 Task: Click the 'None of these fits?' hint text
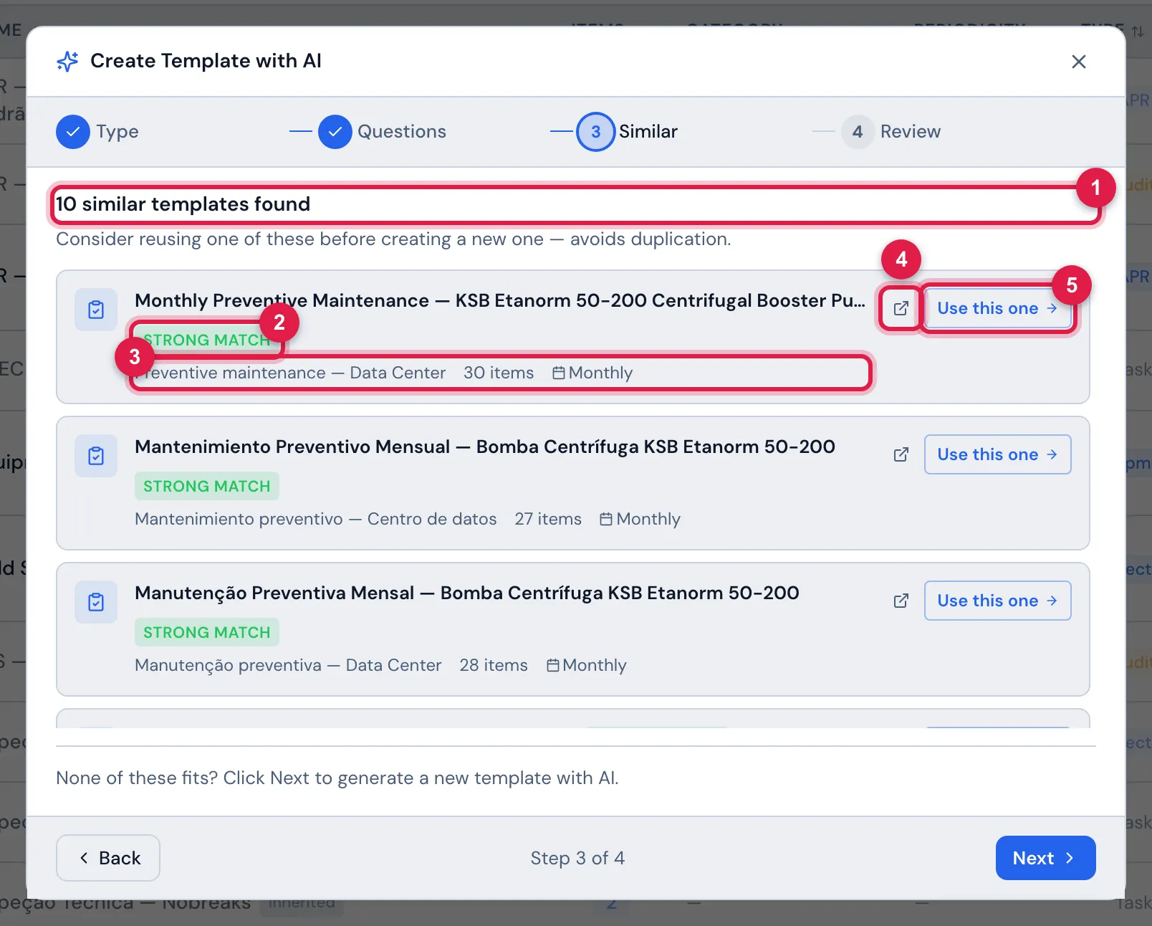[x=337, y=778]
